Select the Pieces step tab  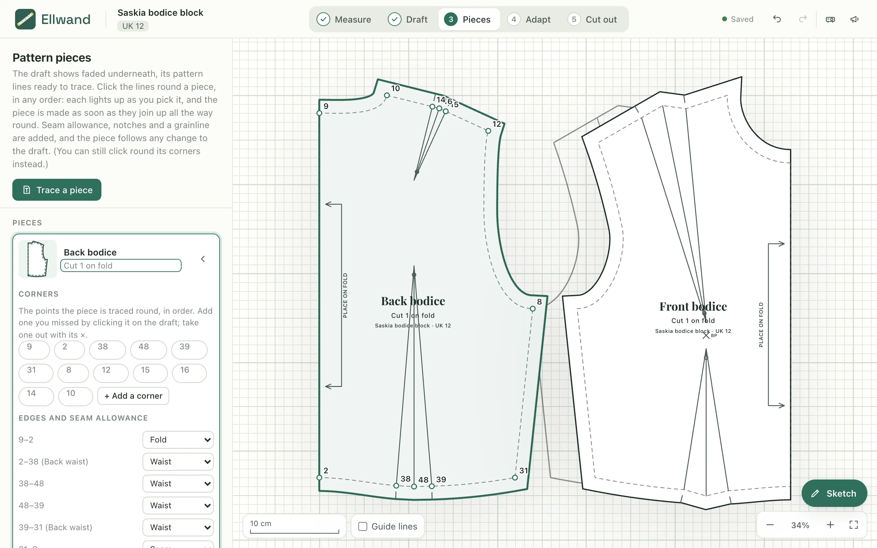[469, 19]
